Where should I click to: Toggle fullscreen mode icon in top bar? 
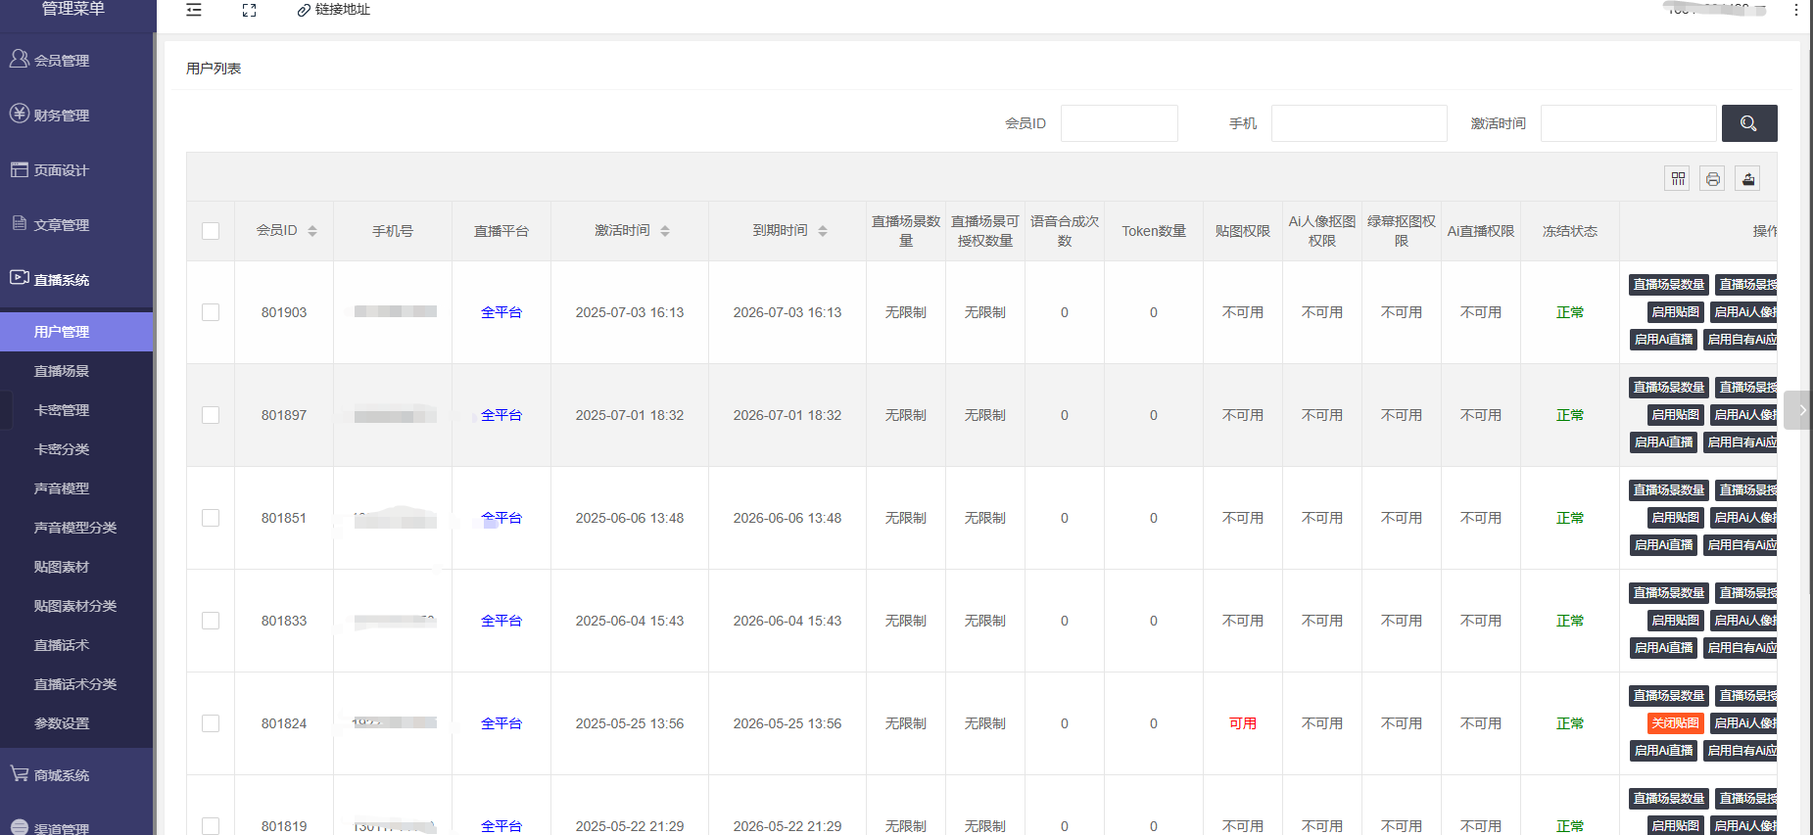click(x=249, y=10)
